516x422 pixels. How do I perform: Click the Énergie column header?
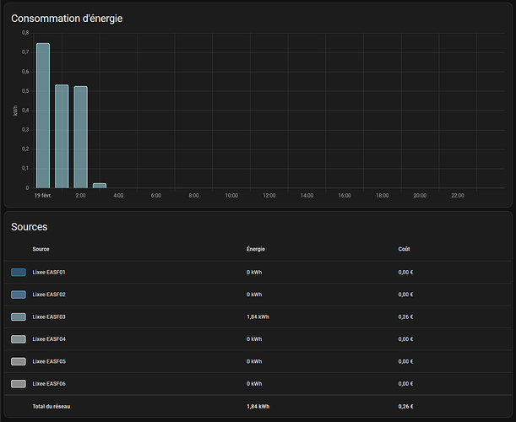click(x=256, y=249)
